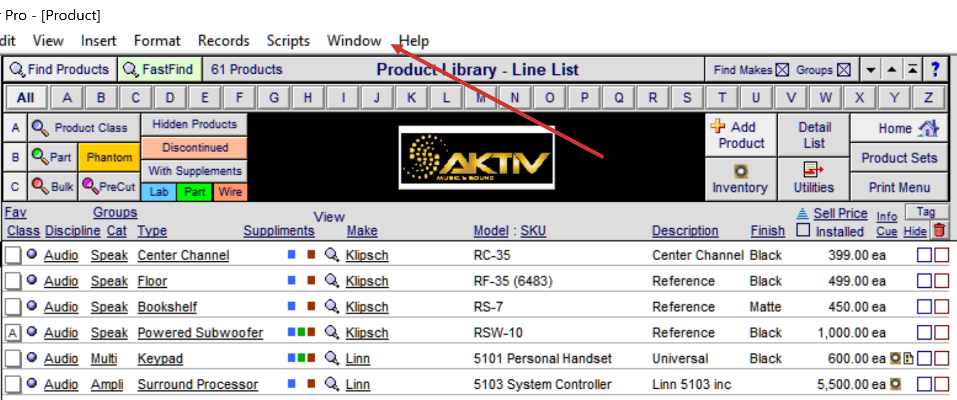Screen dimensions: 957x400
Task: Click the AKTIV logo image
Action: pos(476,157)
